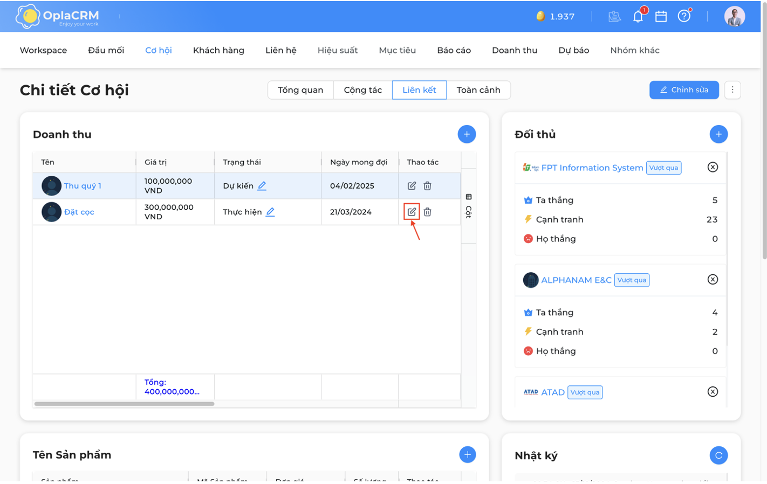Viewport: 767px width, 484px height.
Task: Click the presentation board icon in header
Action: (x=614, y=16)
